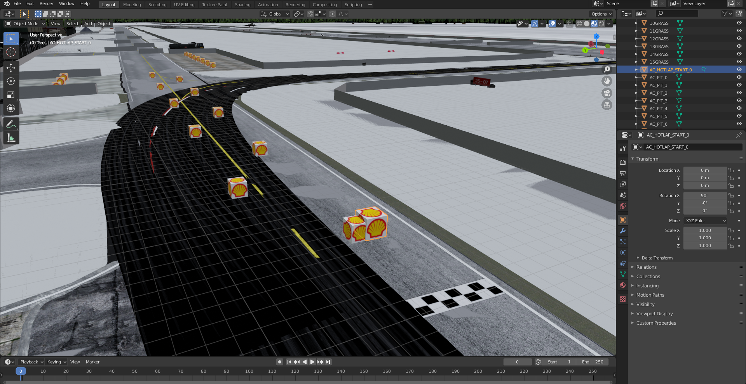Open the Render menu
This screenshot has width=746, height=384.
tap(46, 3)
